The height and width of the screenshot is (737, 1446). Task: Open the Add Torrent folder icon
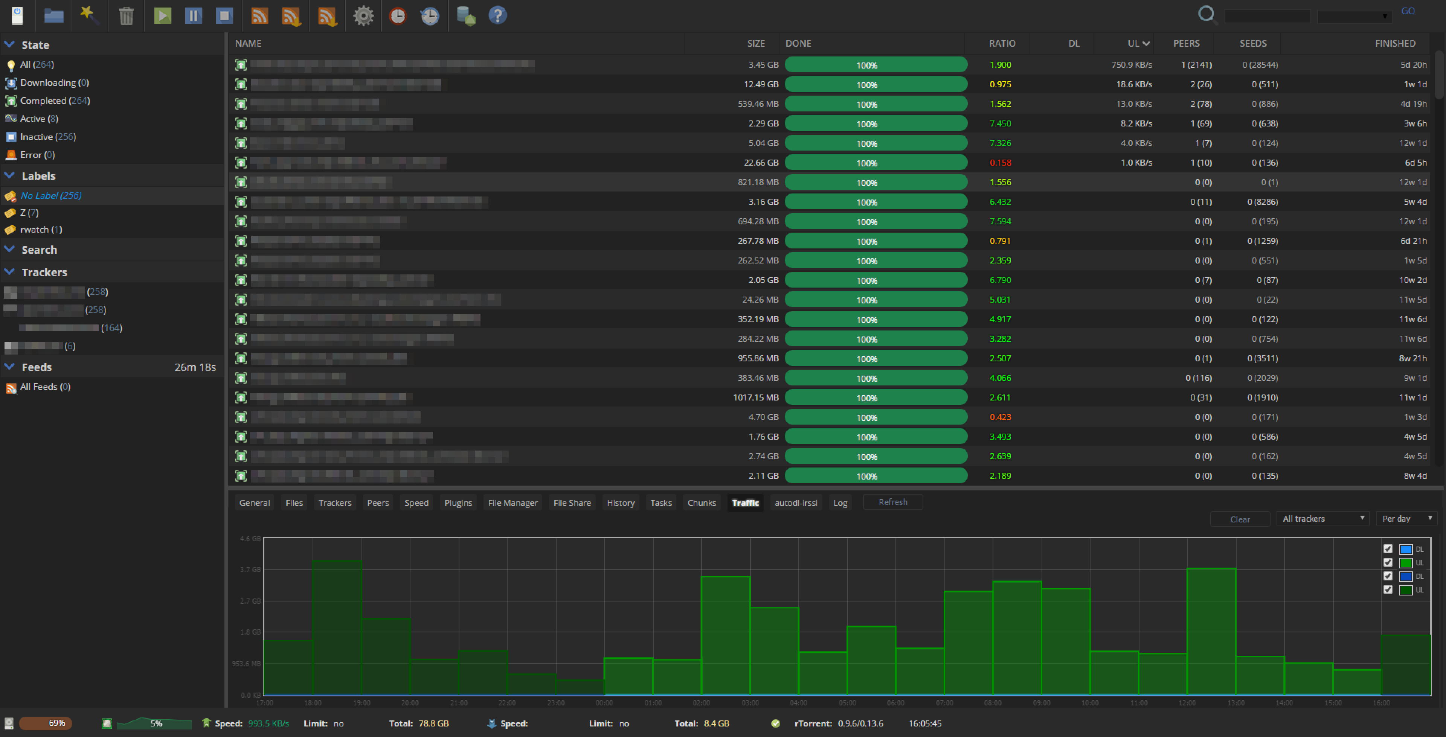54,15
